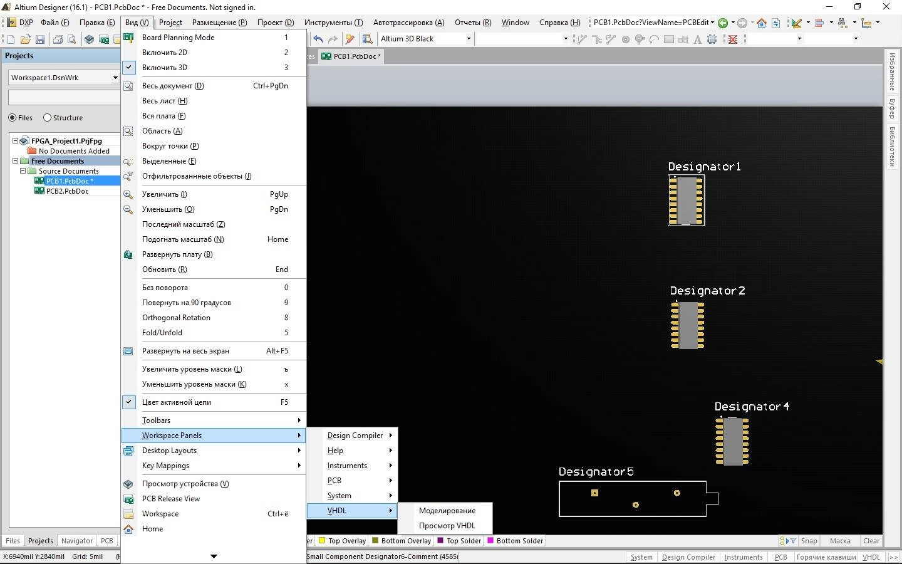This screenshot has width=902, height=564.
Task: Collapse the Free Documents tree node
Action: tap(16, 161)
